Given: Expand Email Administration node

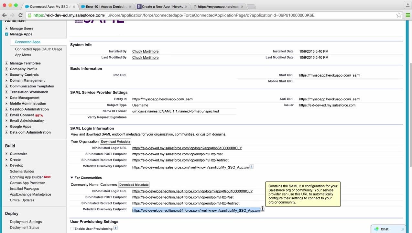Looking at the screenshot, I should (6, 121).
